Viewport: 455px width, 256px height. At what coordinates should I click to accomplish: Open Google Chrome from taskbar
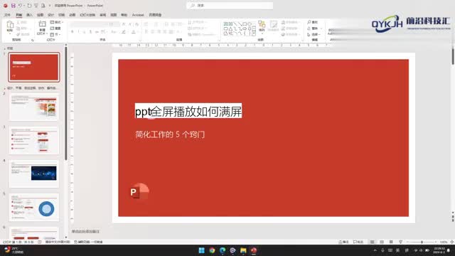pos(212,250)
